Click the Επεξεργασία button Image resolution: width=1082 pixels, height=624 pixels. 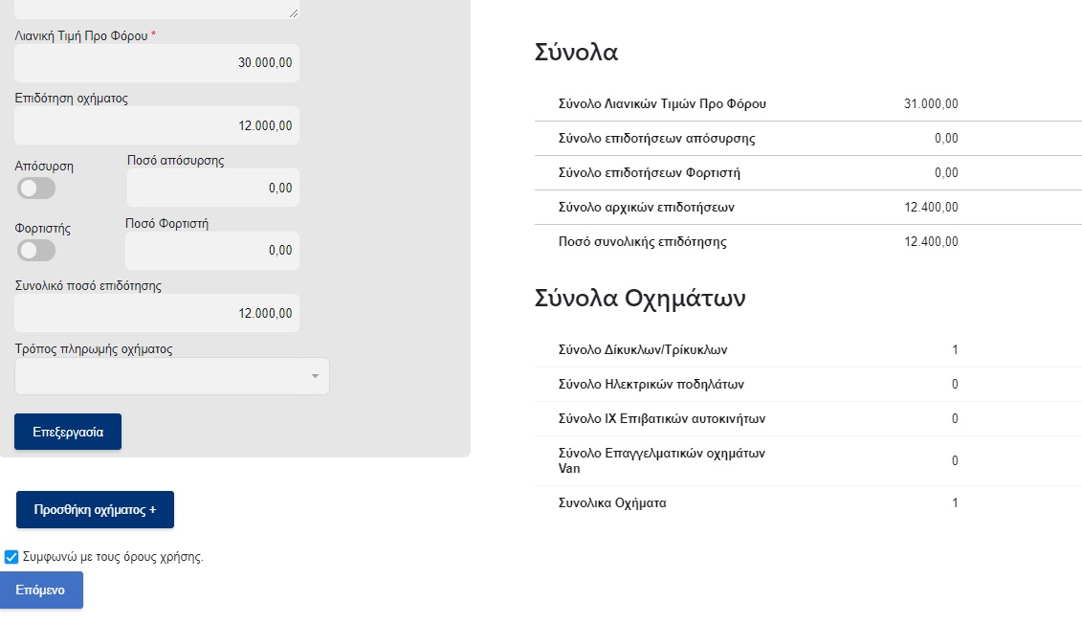click(68, 432)
